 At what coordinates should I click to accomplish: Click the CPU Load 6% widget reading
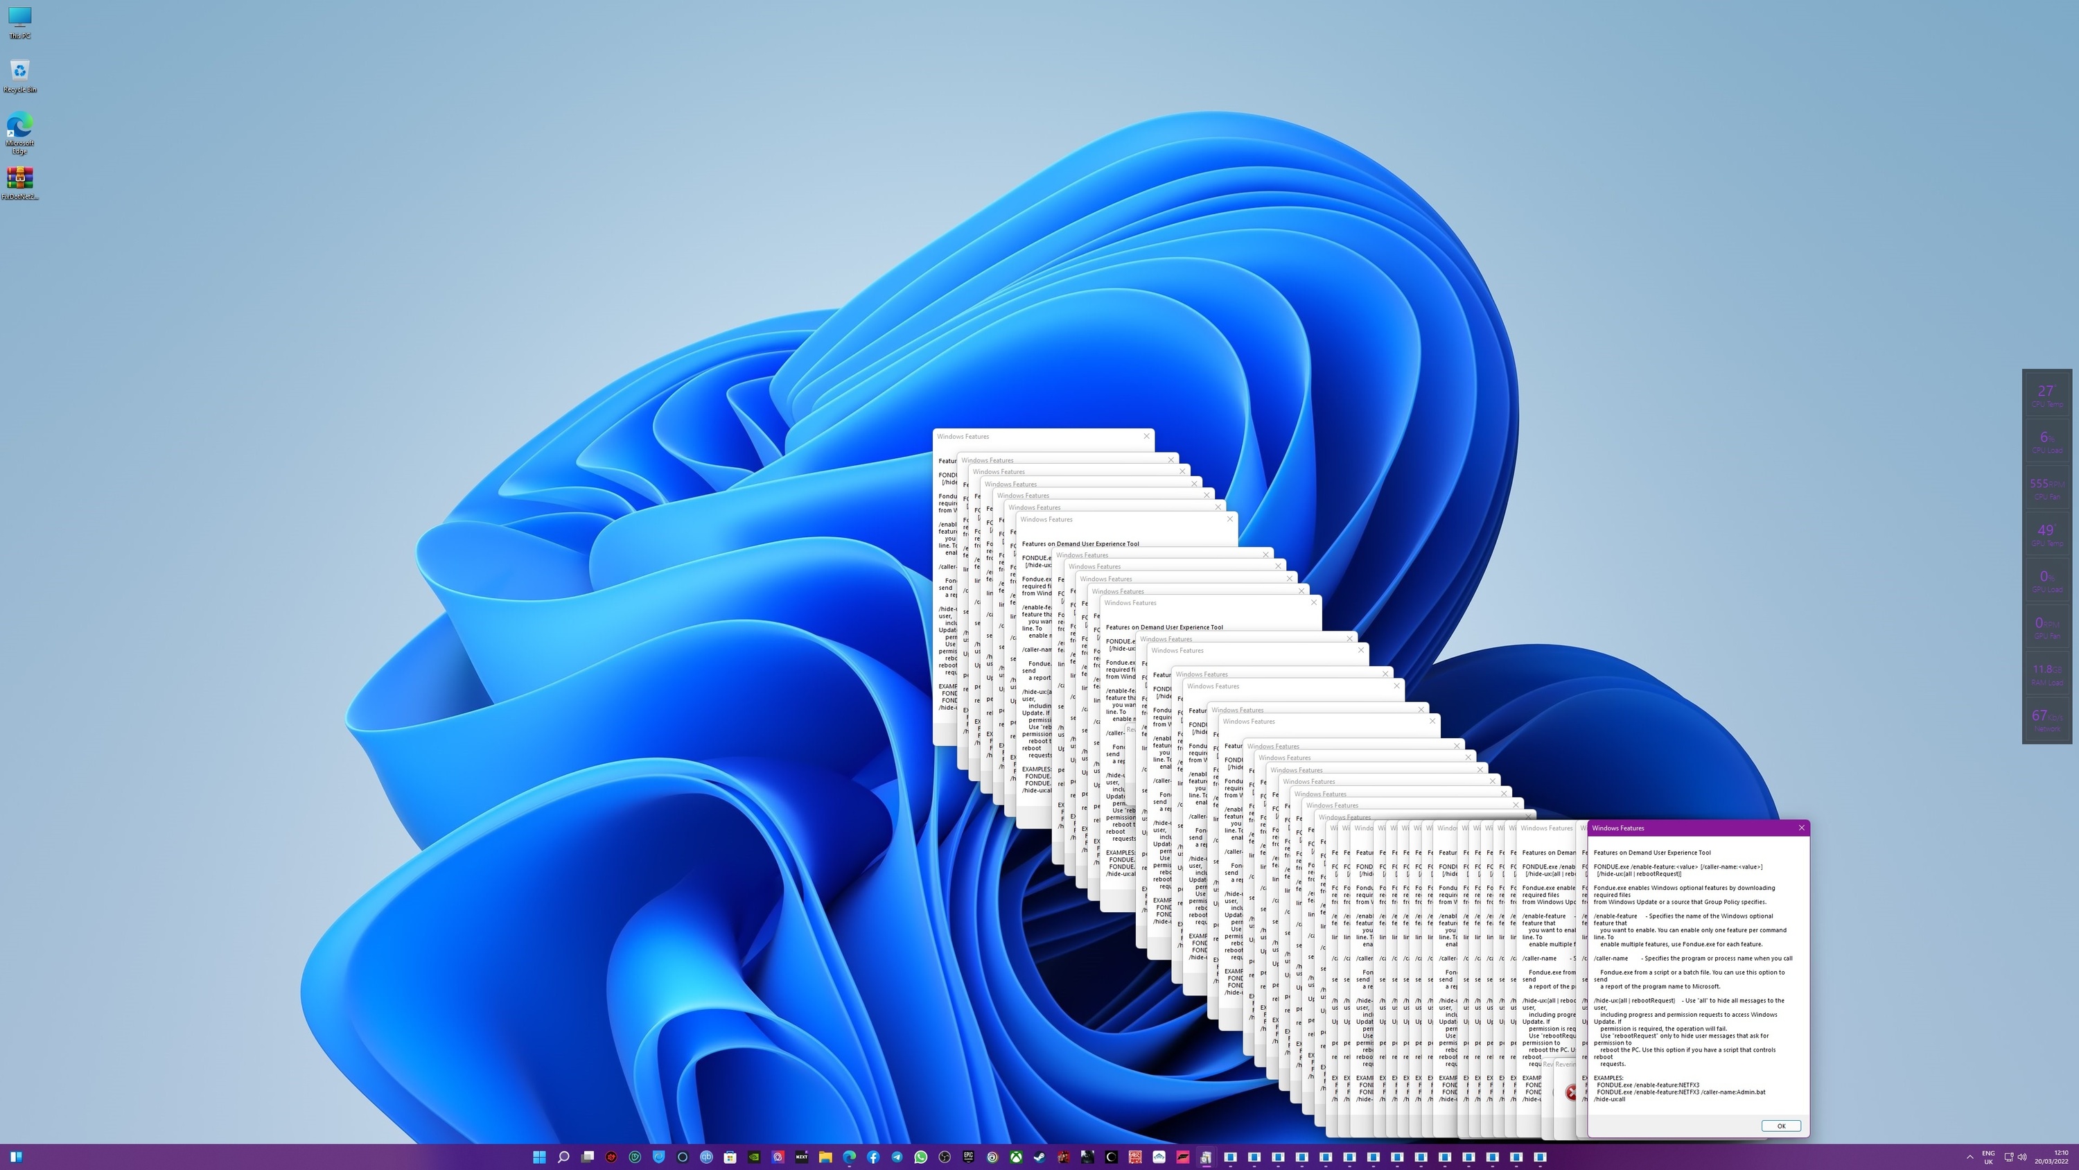2046,441
